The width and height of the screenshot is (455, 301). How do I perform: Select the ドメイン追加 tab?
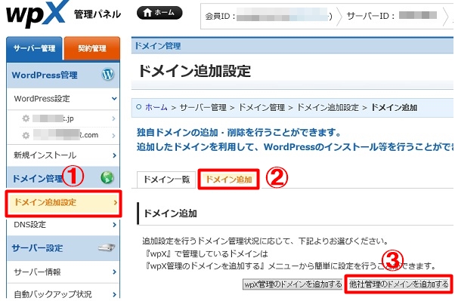point(229,180)
